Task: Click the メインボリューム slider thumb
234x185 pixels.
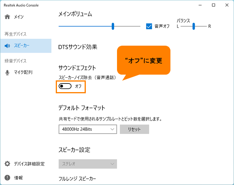Action: (x=113, y=26)
